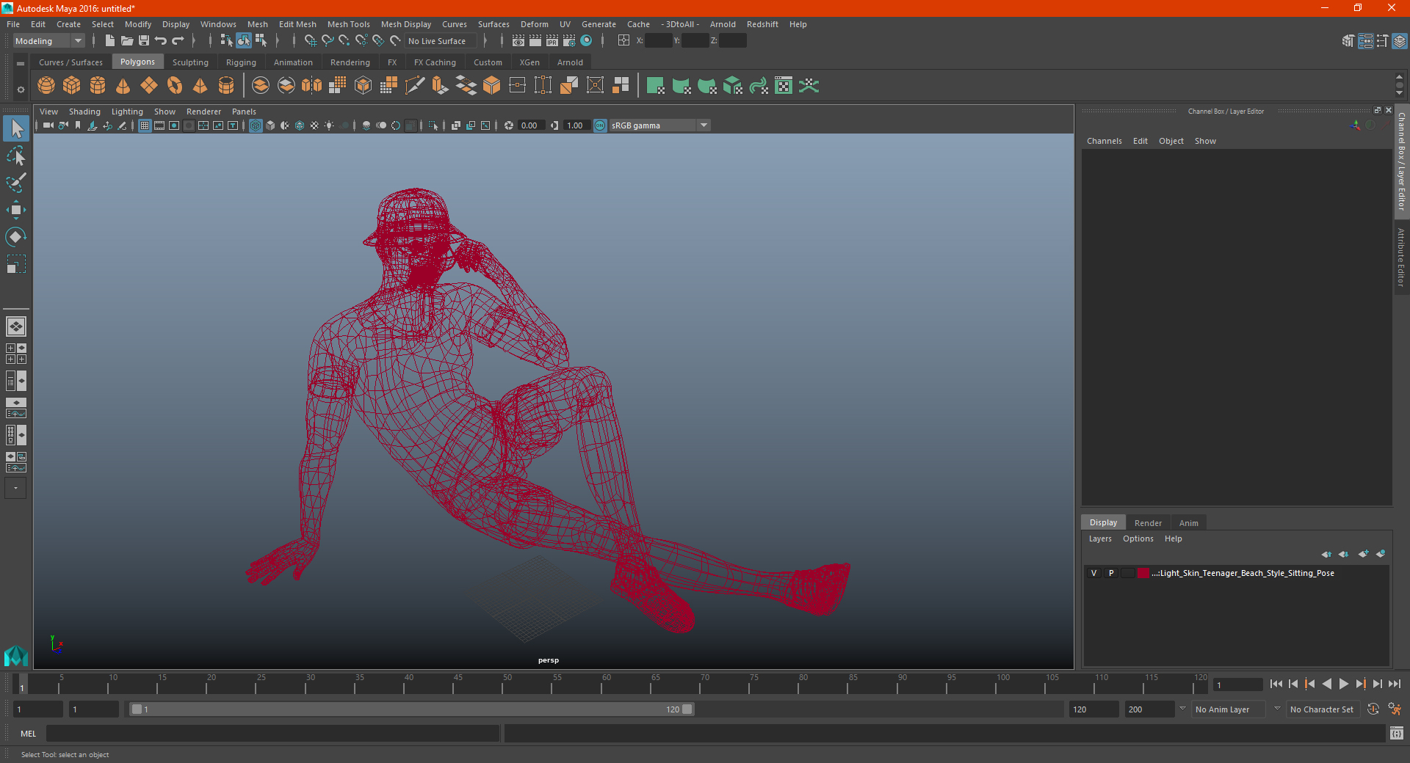This screenshot has height=763, width=1410.
Task: Toggle smooth shade all in viewport
Action: click(x=270, y=125)
